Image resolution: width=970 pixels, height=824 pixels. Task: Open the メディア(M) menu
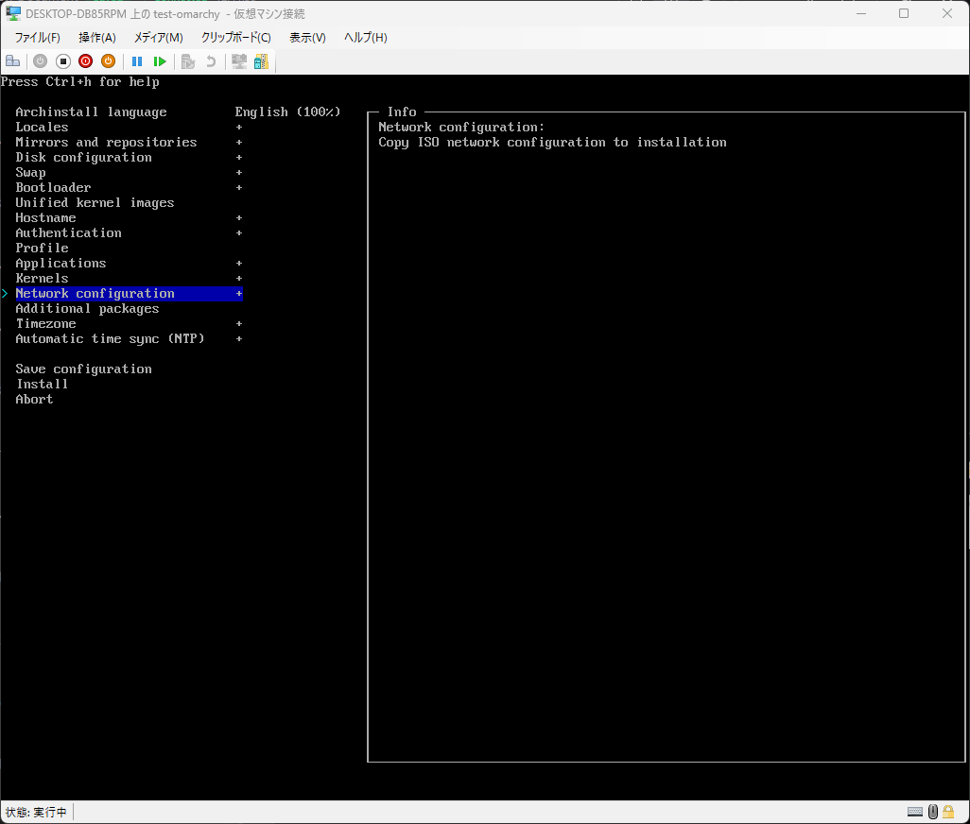click(159, 38)
